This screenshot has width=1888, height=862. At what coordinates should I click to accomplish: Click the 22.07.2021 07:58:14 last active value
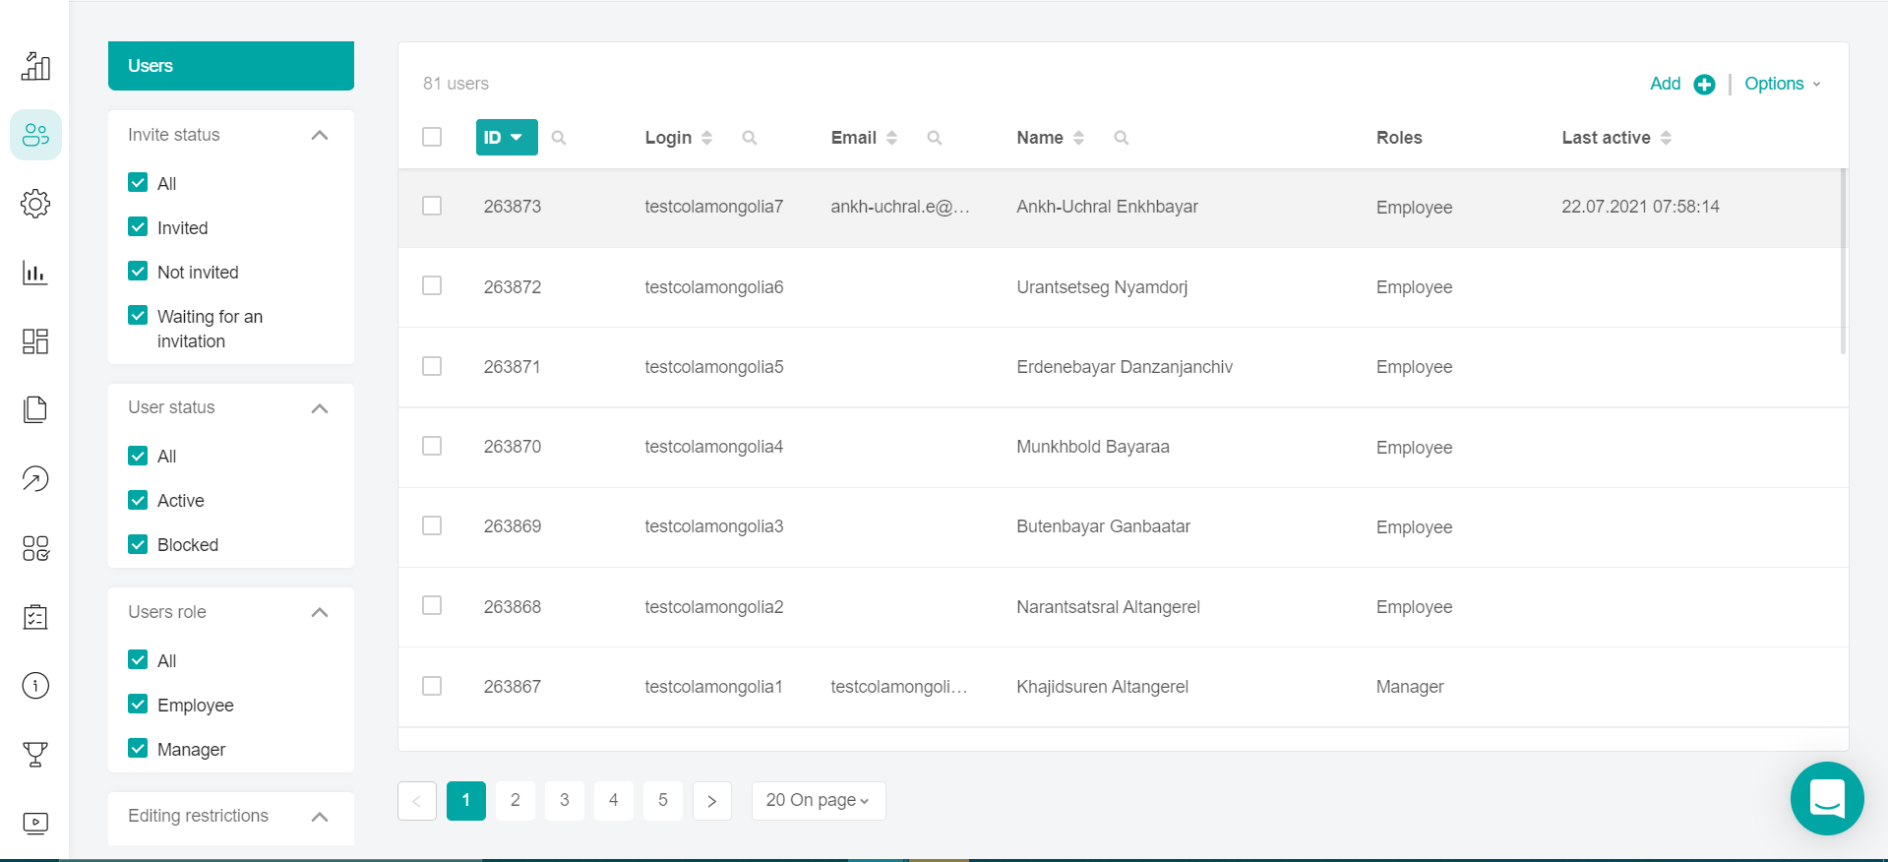(x=1640, y=207)
